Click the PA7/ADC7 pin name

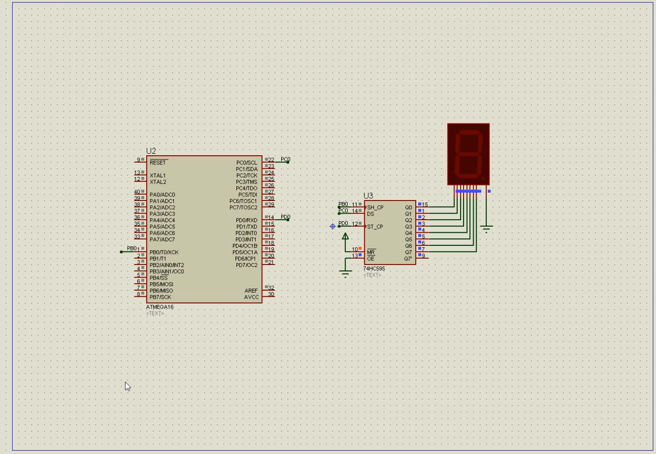coord(162,240)
